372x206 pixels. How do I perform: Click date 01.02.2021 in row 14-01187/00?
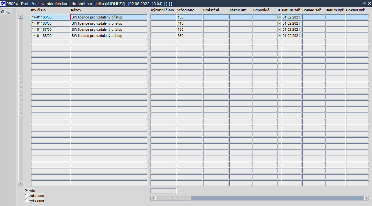coord(292,29)
